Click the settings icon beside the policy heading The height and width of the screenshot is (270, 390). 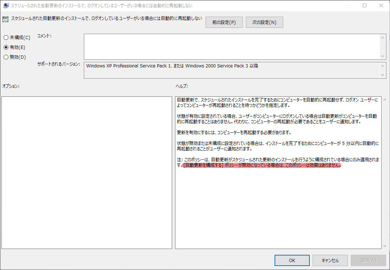(x=5, y=18)
